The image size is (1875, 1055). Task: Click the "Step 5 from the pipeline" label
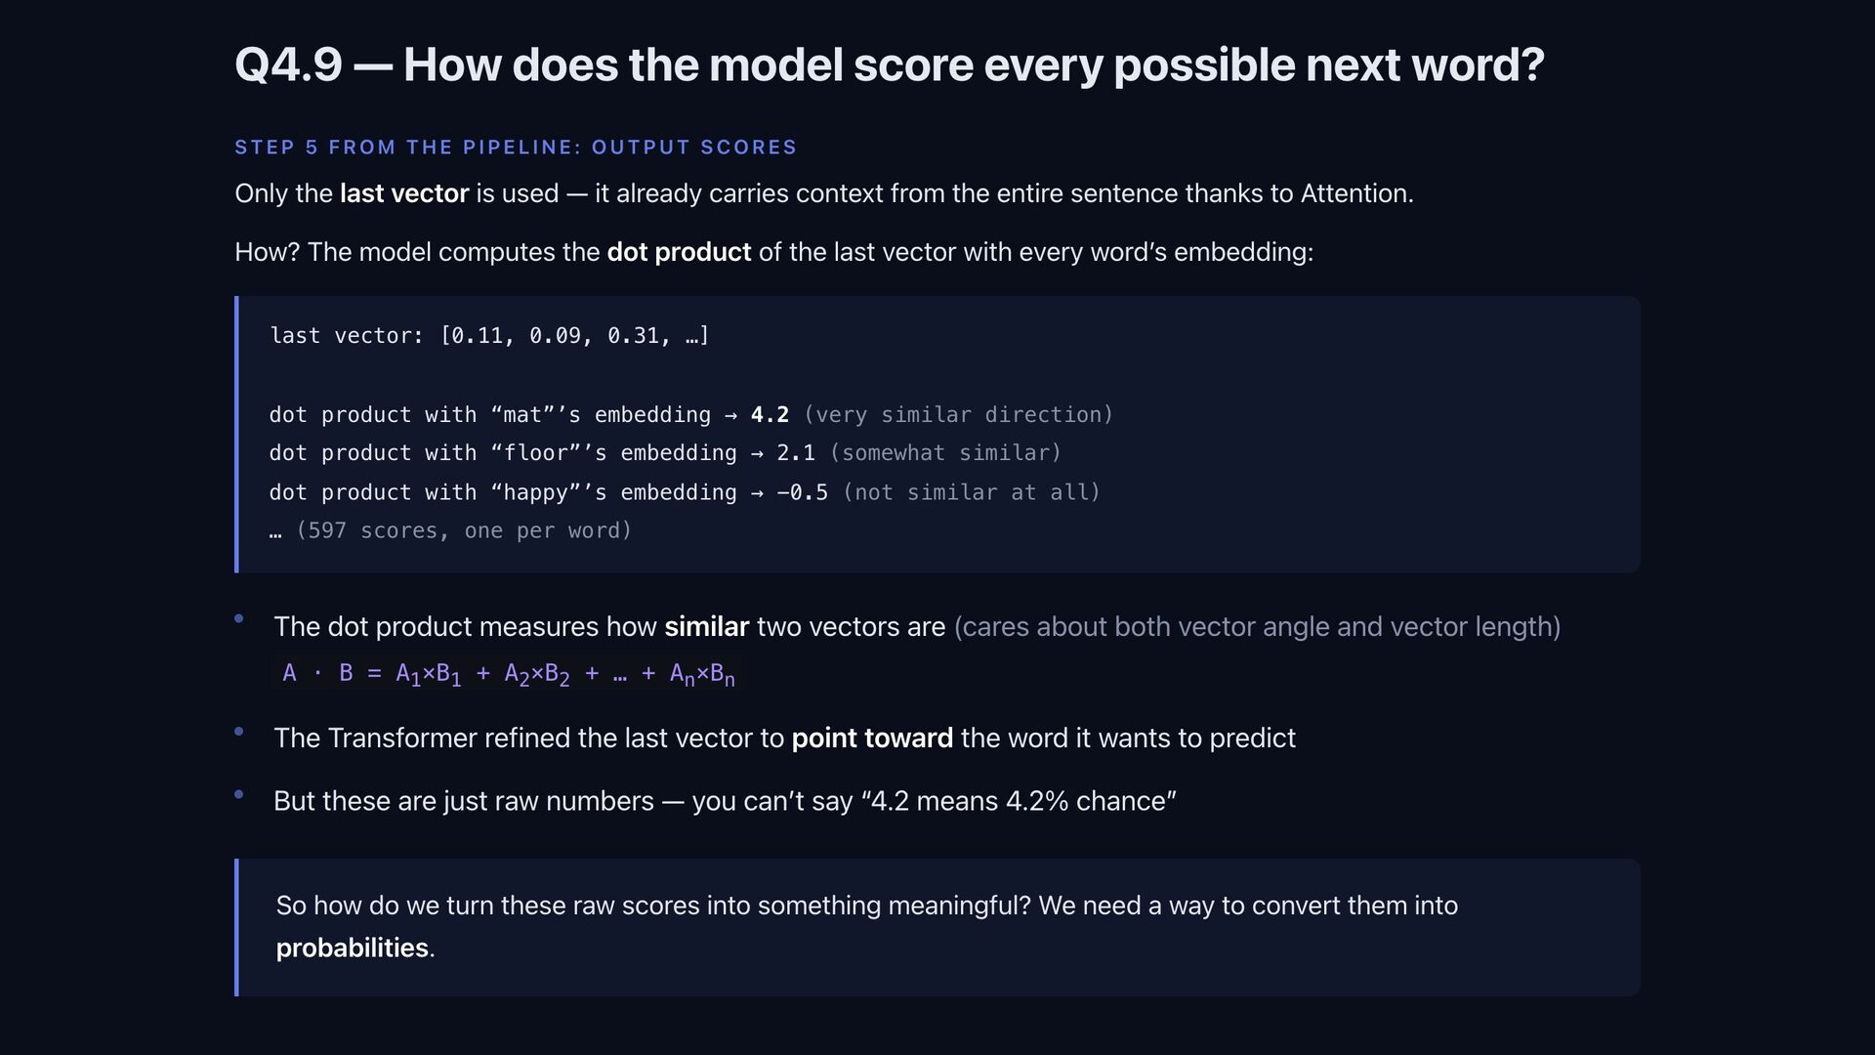point(516,148)
